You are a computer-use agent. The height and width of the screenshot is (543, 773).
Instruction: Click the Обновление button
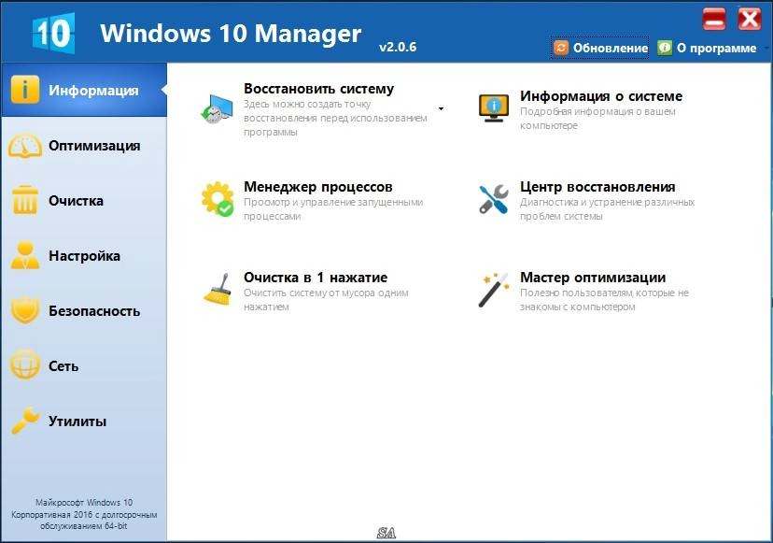[x=600, y=48]
